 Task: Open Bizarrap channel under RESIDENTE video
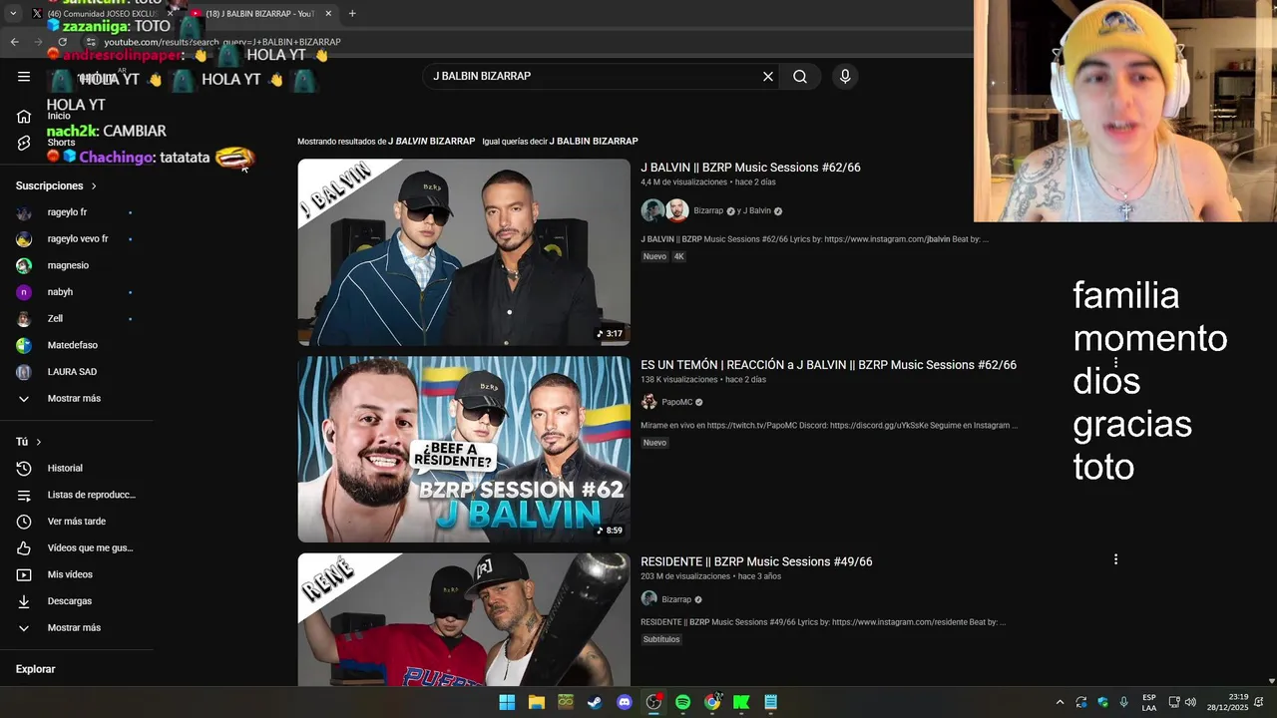(676, 599)
